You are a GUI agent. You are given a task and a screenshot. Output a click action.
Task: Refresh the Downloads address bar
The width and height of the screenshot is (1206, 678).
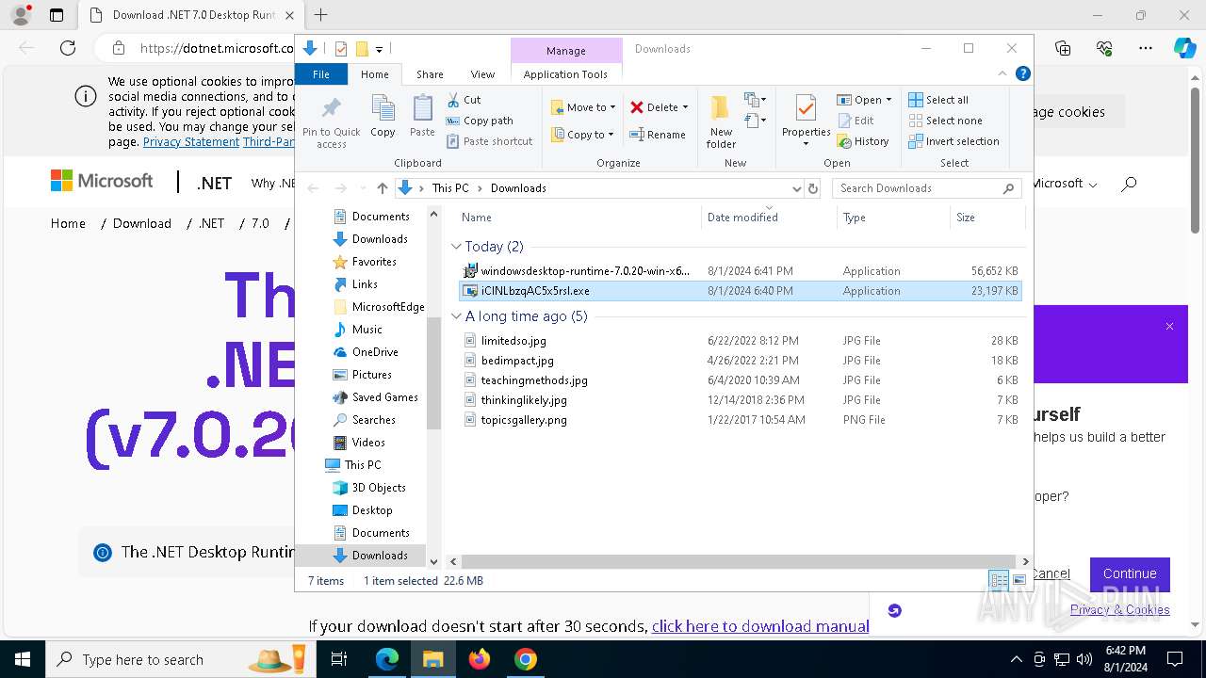[x=813, y=188]
